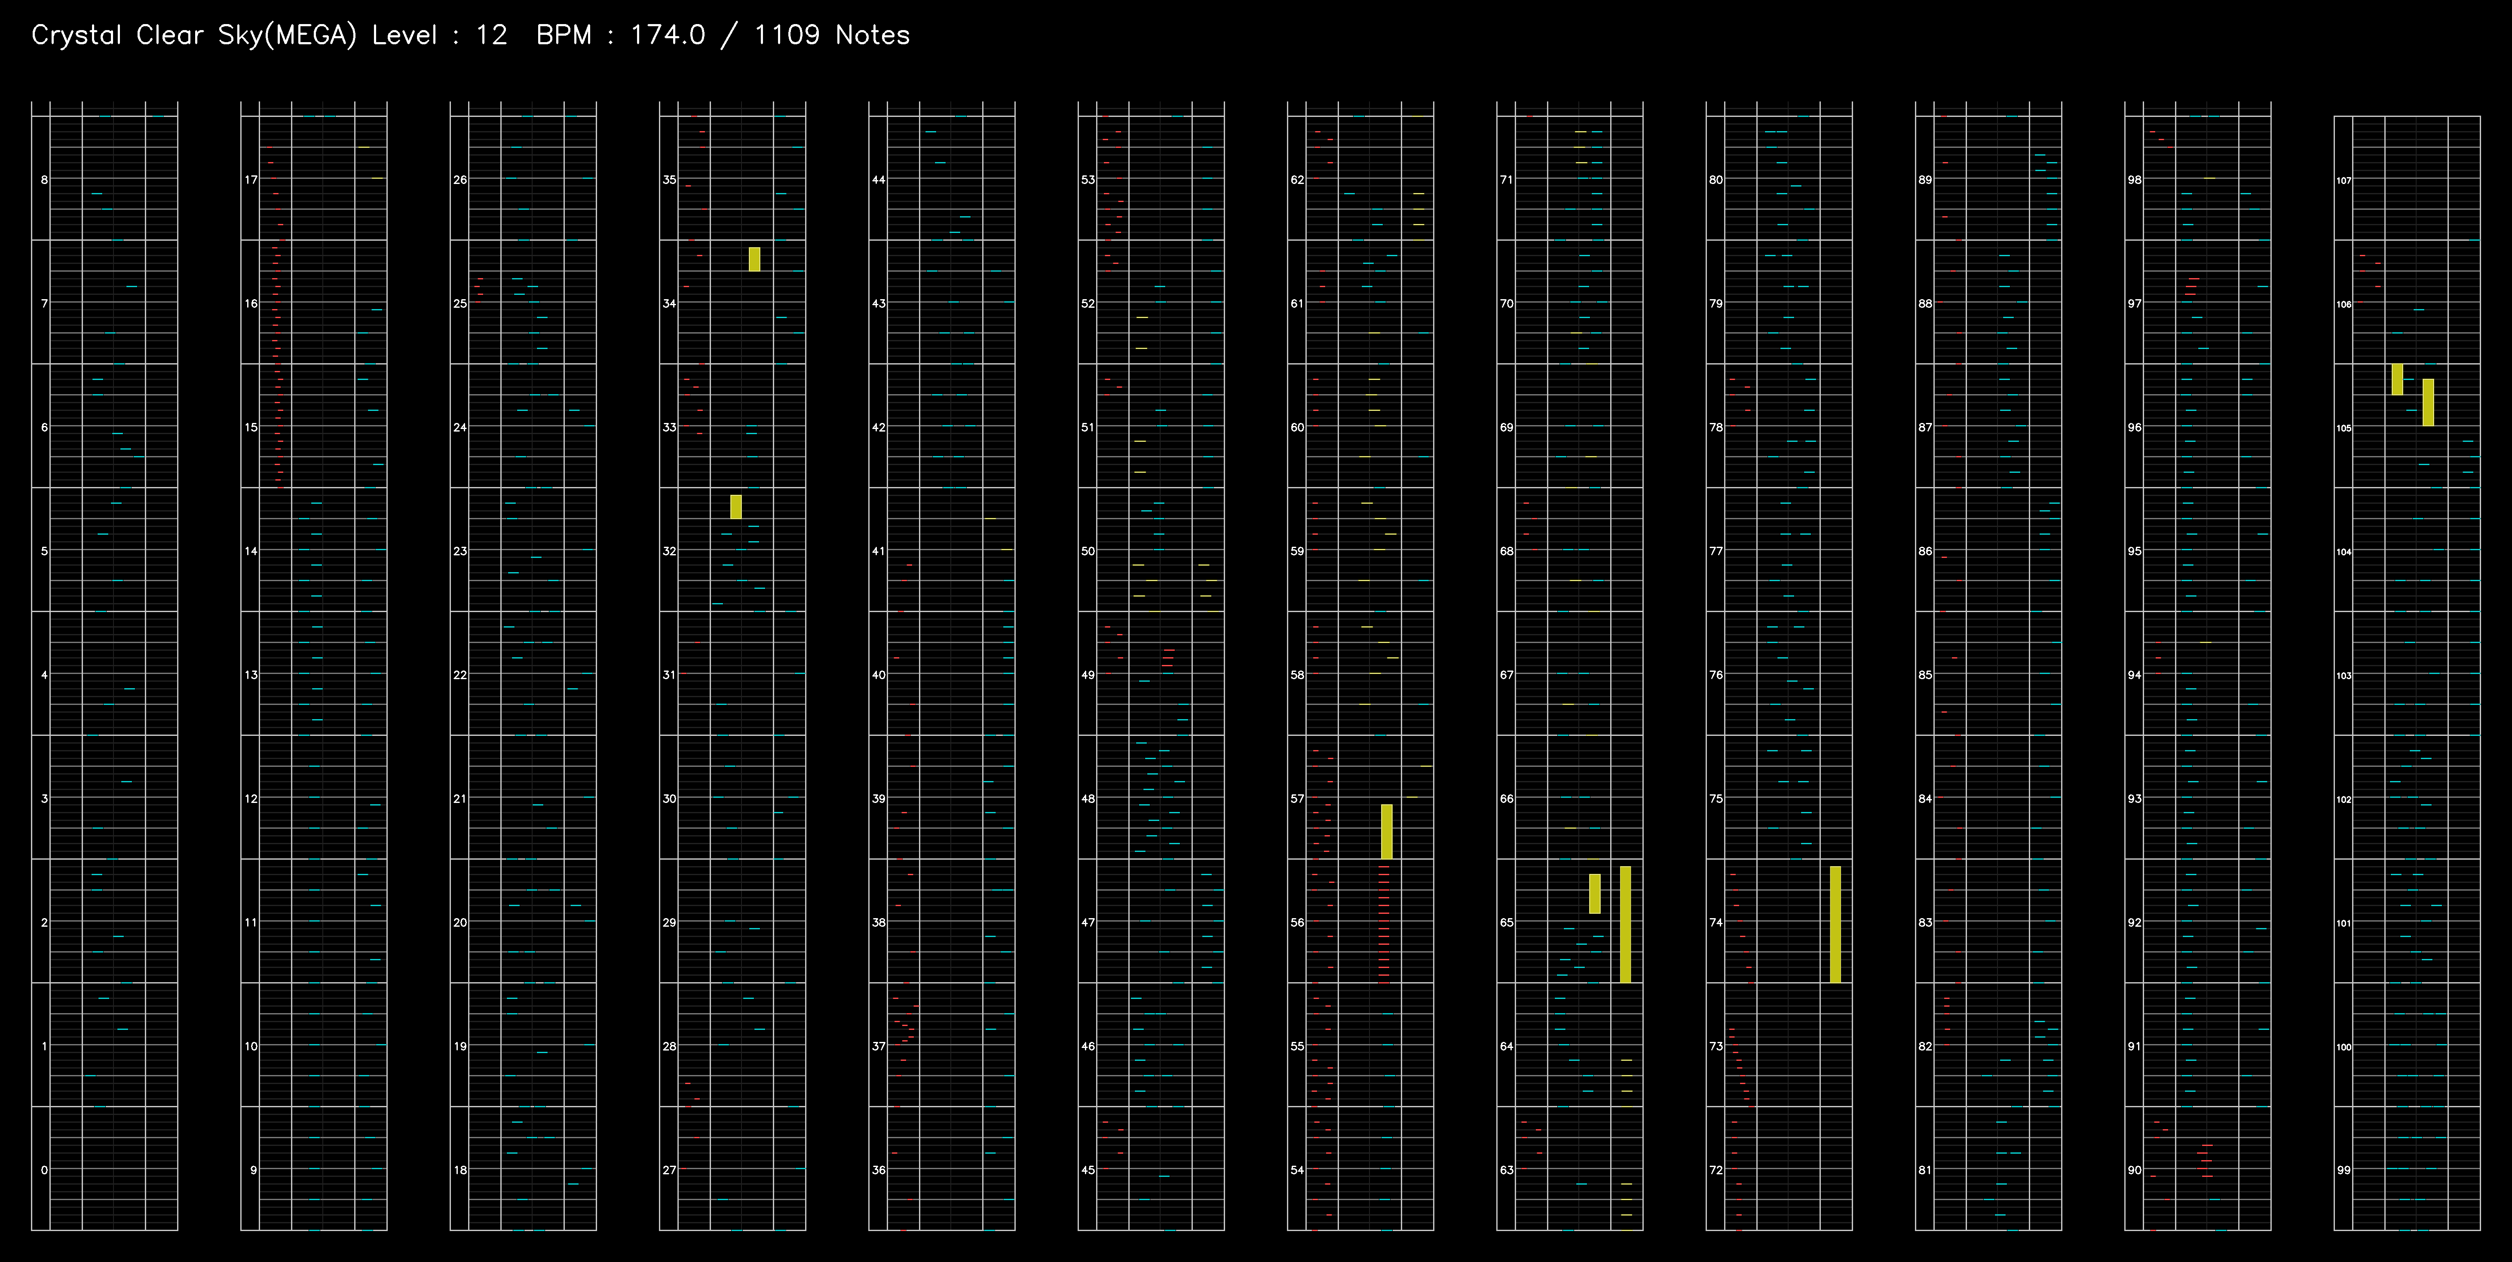2512x1262 pixels.
Task: Click measure number 71
Action: point(1507,179)
